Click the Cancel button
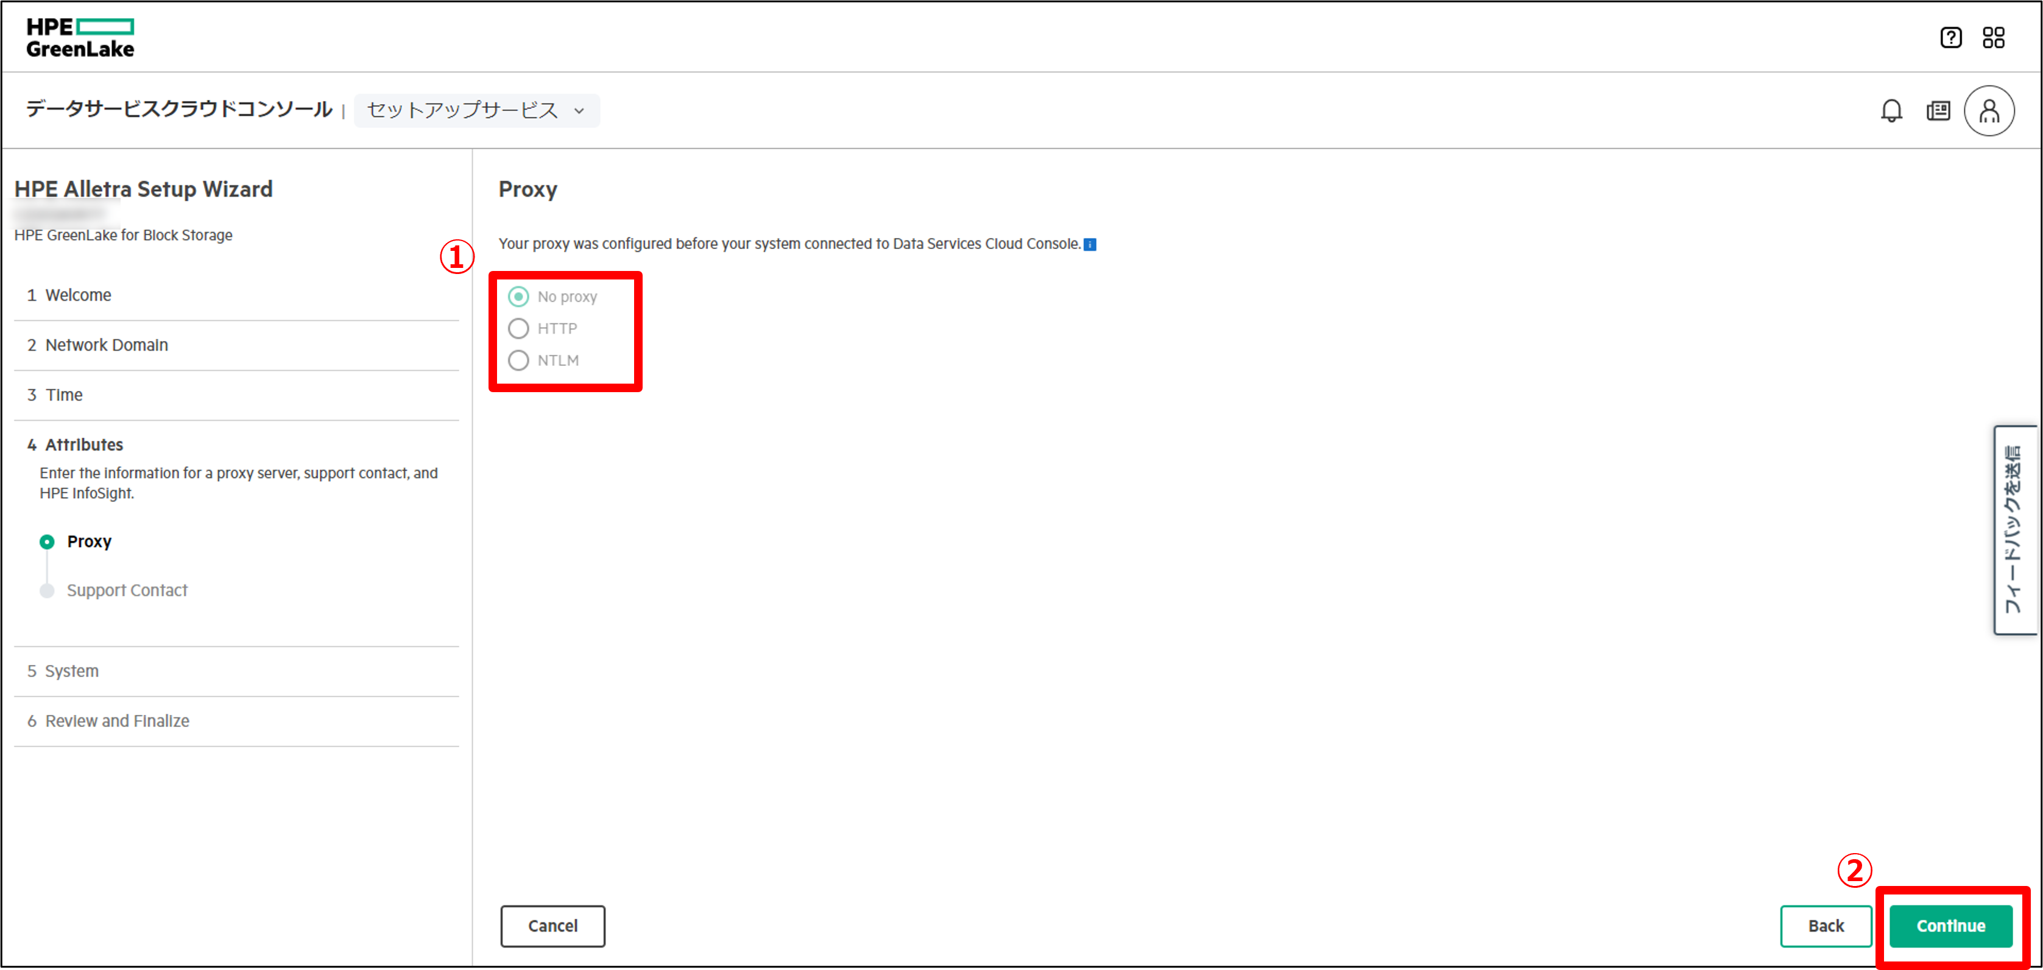2043x970 pixels. pos(552,926)
